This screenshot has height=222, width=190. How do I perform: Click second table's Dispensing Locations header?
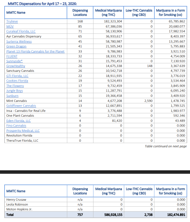point(80,191)
